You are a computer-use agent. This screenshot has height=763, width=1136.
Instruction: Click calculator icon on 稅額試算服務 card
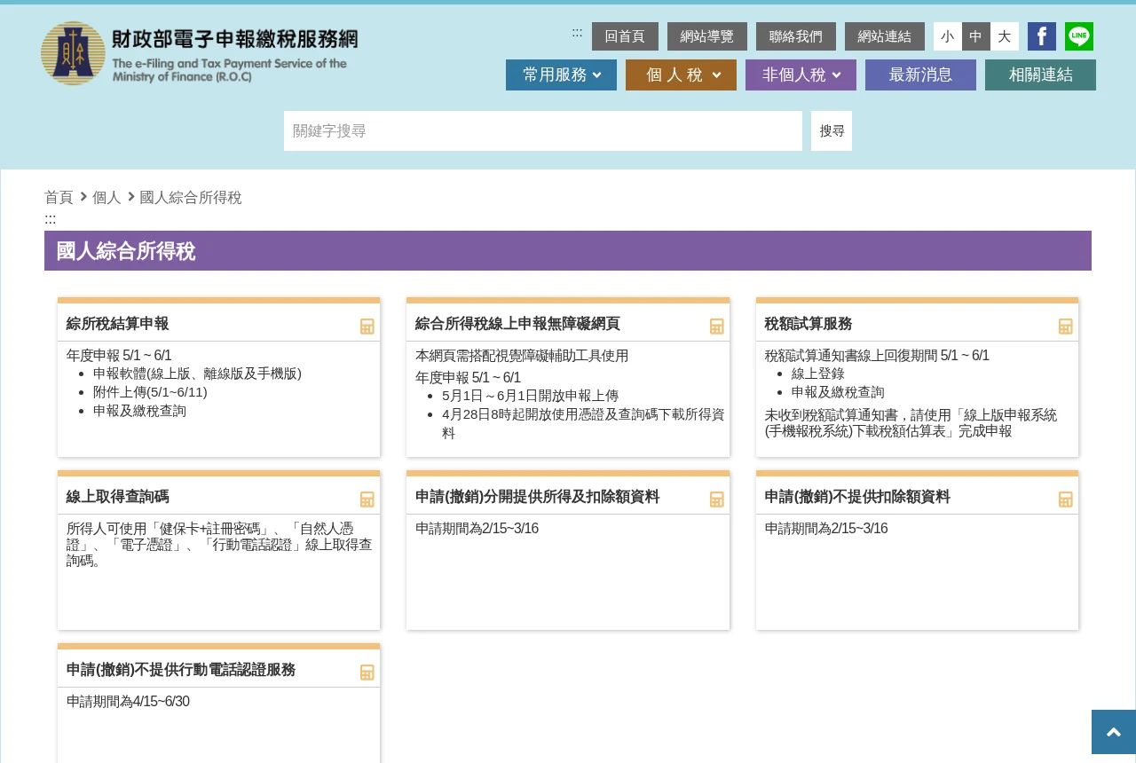pyautogui.click(x=1066, y=326)
